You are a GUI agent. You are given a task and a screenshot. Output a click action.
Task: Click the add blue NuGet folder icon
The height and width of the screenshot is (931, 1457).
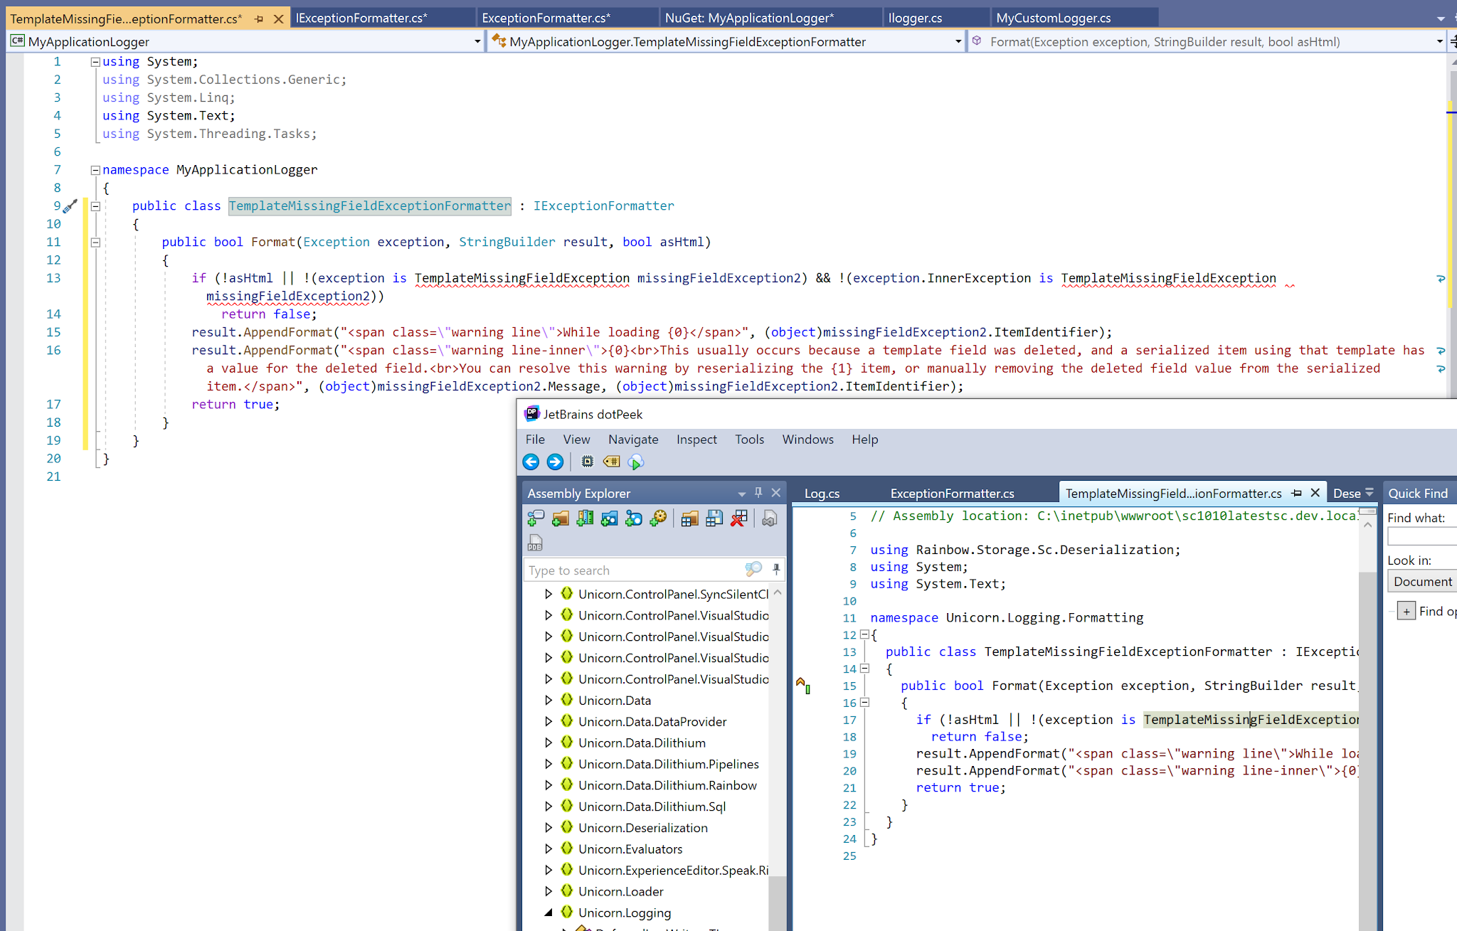pos(609,518)
